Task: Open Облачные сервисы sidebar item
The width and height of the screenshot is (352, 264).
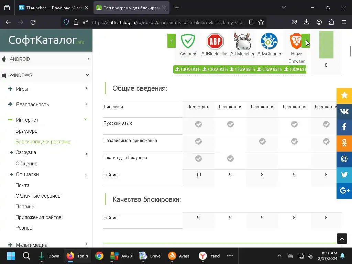Action: click(x=38, y=196)
